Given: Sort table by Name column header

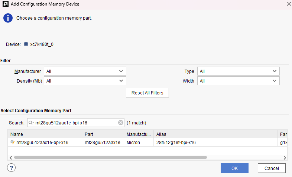Looking at the screenshot, I should 45,134.
